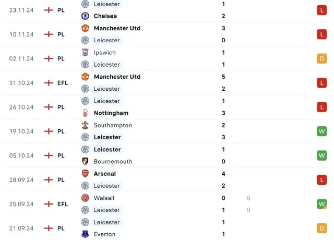Click the win badge for Walsall match

pyautogui.click(x=321, y=204)
